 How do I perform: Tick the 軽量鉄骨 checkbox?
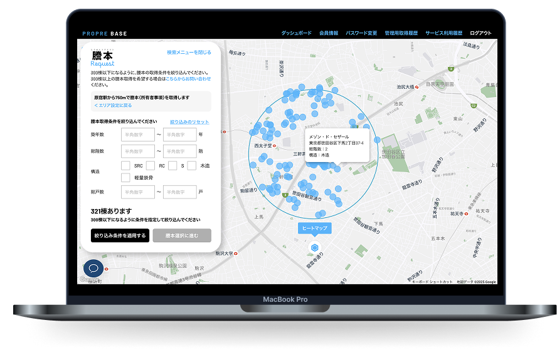[125, 177]
